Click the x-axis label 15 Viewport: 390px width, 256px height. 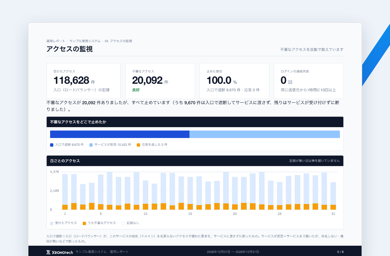click(190, 214)
